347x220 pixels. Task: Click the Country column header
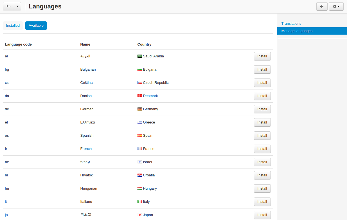pyautogui.click(x=144, y=44)
